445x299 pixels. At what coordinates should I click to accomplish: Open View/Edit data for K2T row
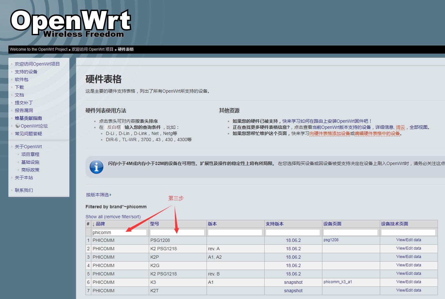coord(409,290)
